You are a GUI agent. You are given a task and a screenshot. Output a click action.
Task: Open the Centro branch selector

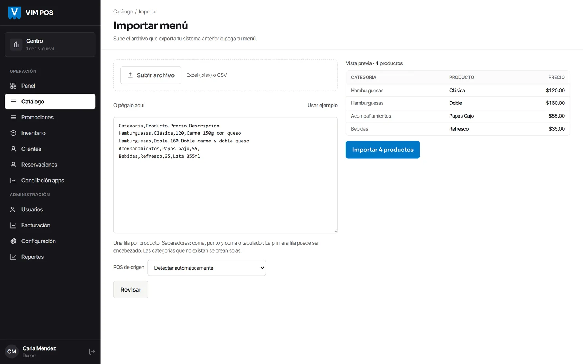[x=50, y=45]
